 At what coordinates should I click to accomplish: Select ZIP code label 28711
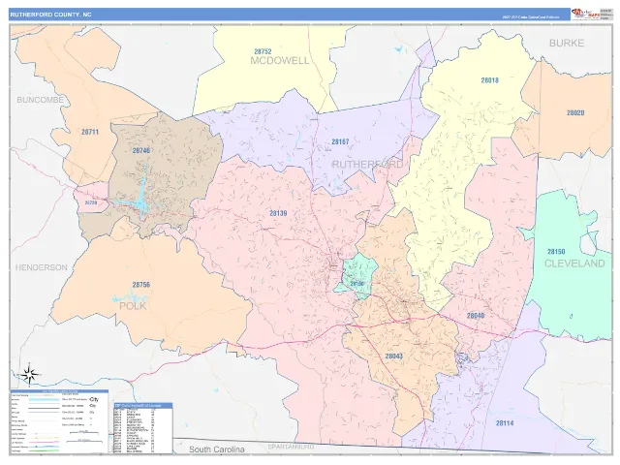tap(90, 132)
